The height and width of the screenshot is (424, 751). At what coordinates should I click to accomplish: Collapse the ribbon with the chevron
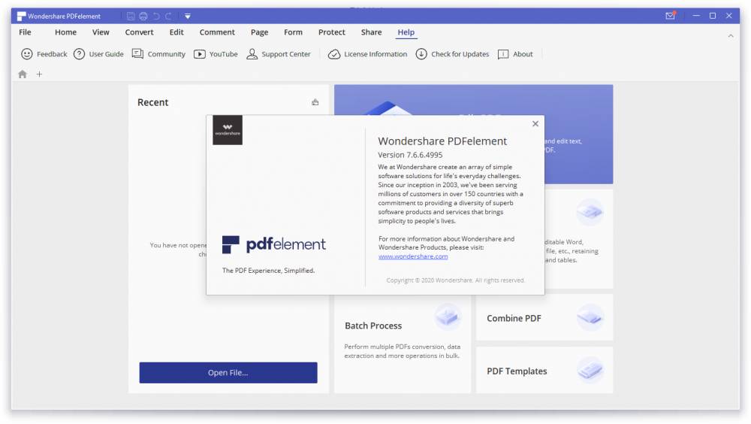tap(731, 35)
